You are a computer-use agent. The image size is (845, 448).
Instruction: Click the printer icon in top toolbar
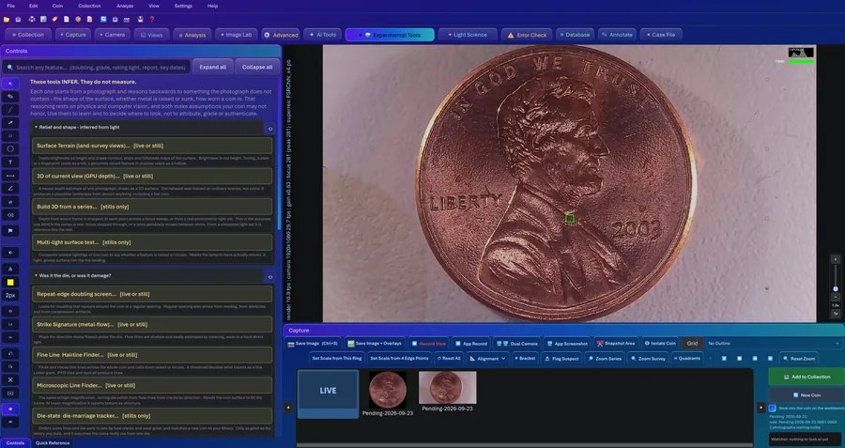(31, 20)
